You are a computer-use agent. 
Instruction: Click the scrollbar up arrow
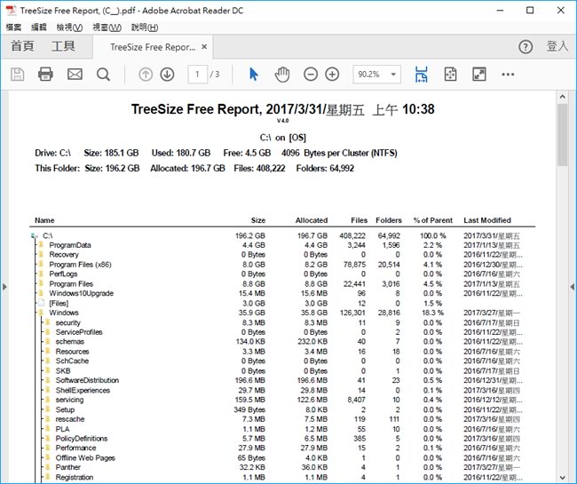pos(562,97)
